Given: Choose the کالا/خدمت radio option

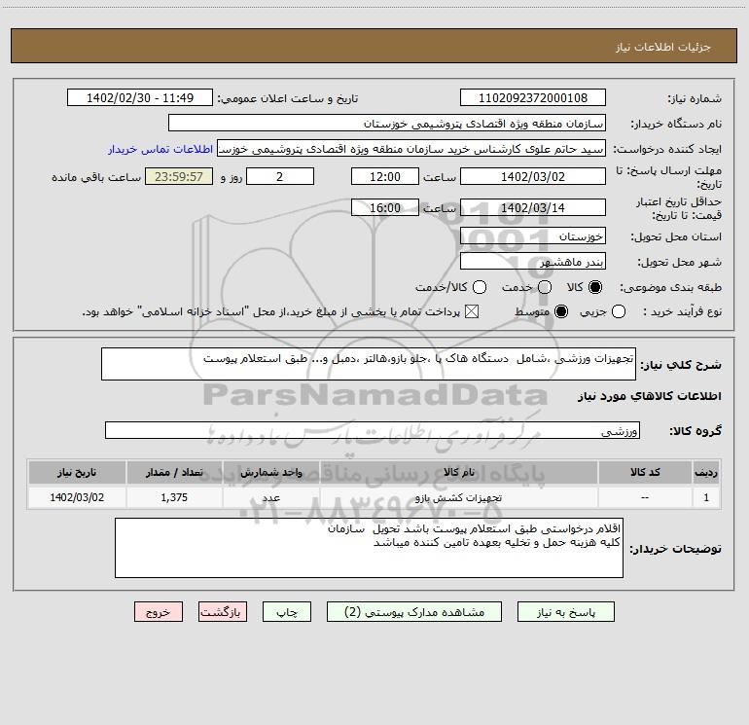Looking at the screenshot, I should click(x=480, y=287).
